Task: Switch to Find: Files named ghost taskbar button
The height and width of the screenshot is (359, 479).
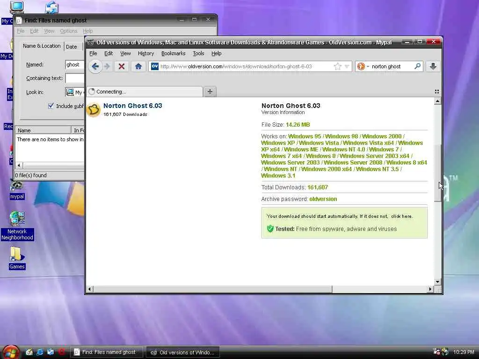Action: [x=107, y=352]
